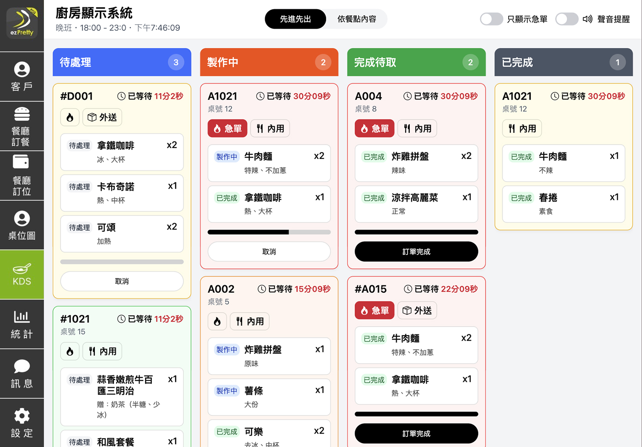Open the 統計 statistics panel
The width and height of the screenshot is (642, 447).
pyautogui.click(x=22, y=324)
